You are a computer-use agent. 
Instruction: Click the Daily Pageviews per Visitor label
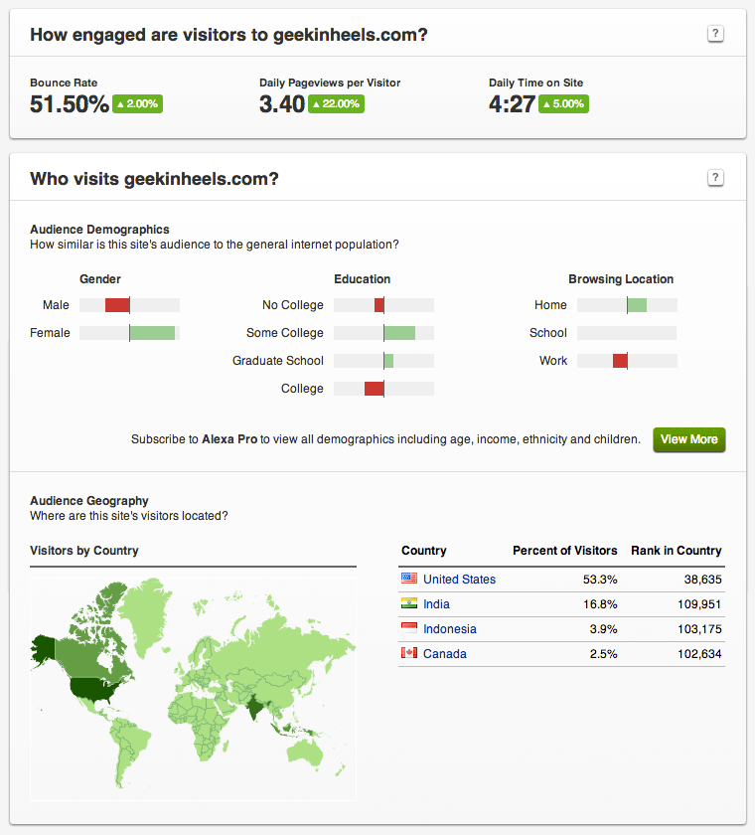click(330, 83)
